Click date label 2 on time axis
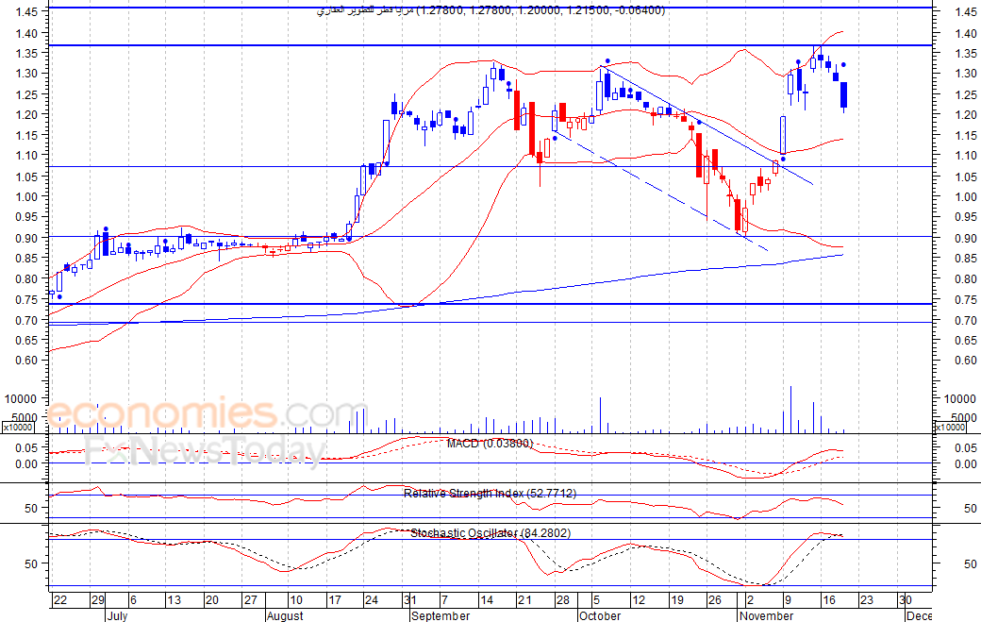Screen dimensions: 981x622 750,600
